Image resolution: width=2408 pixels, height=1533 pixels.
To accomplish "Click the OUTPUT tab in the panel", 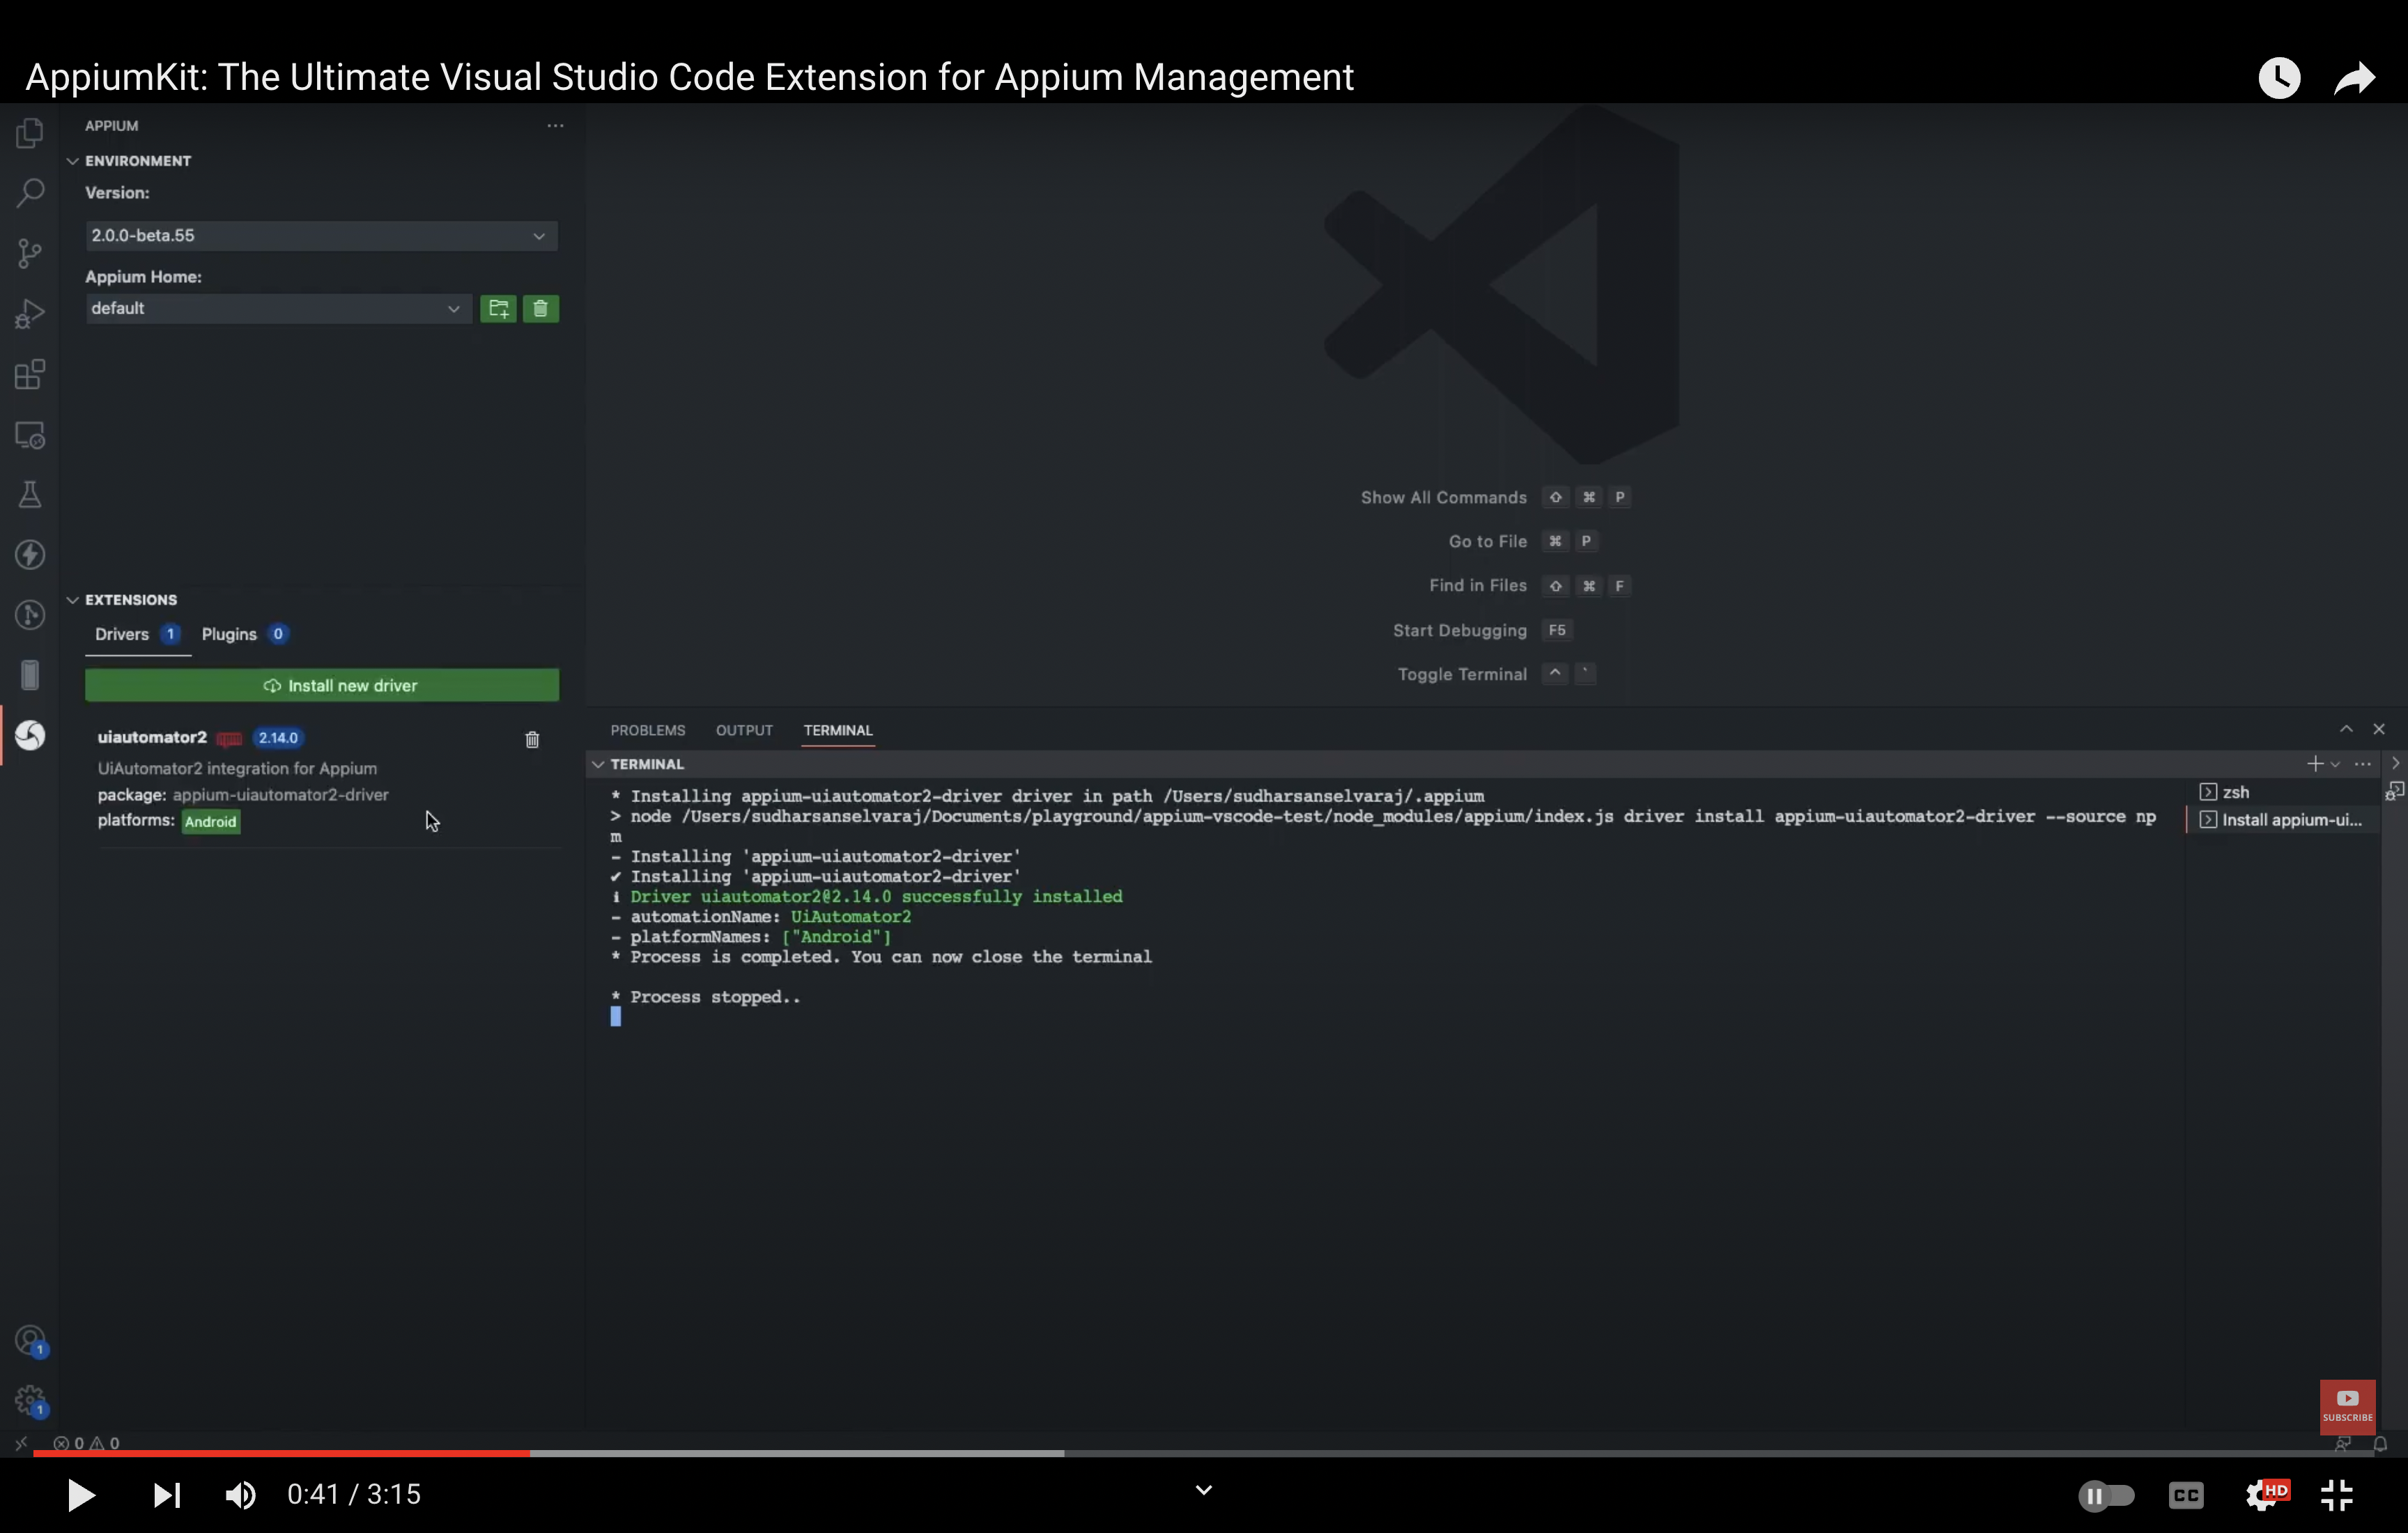I will click(x=744, y=730).
